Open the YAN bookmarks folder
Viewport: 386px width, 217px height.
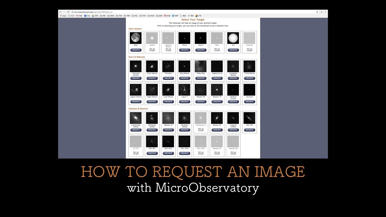pos(119,16)
